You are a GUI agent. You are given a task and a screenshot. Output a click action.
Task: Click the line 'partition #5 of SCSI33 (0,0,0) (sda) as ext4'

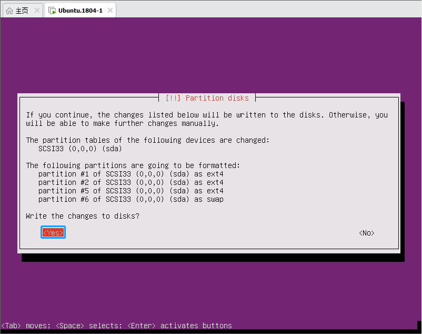point(131,191)
